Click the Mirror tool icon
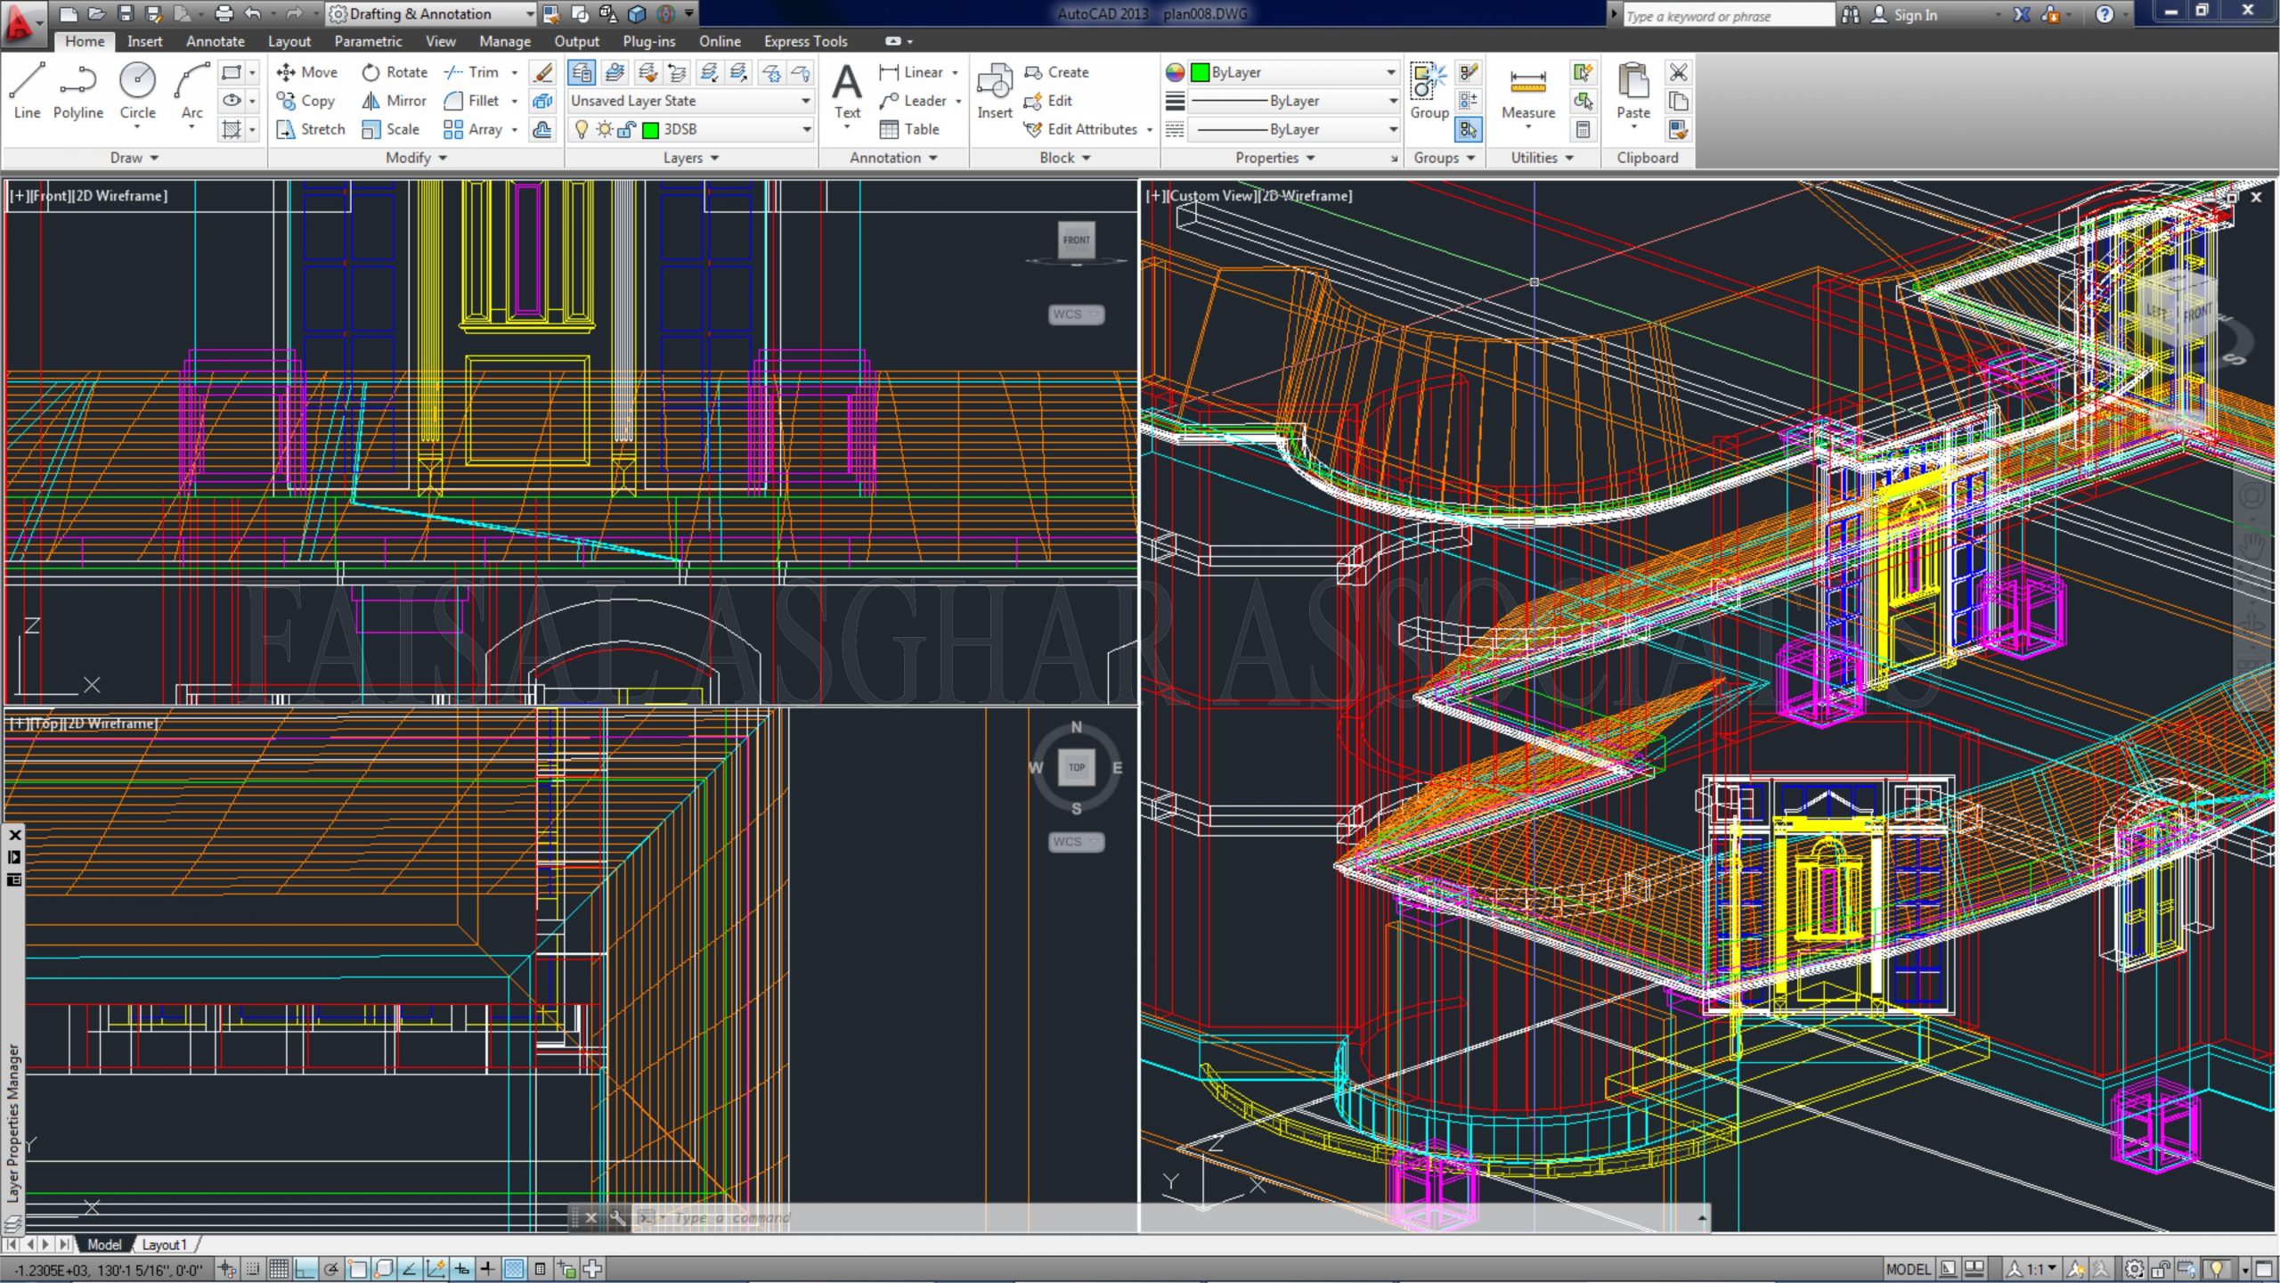2280x1283 pixels. (x=371, y=101)
